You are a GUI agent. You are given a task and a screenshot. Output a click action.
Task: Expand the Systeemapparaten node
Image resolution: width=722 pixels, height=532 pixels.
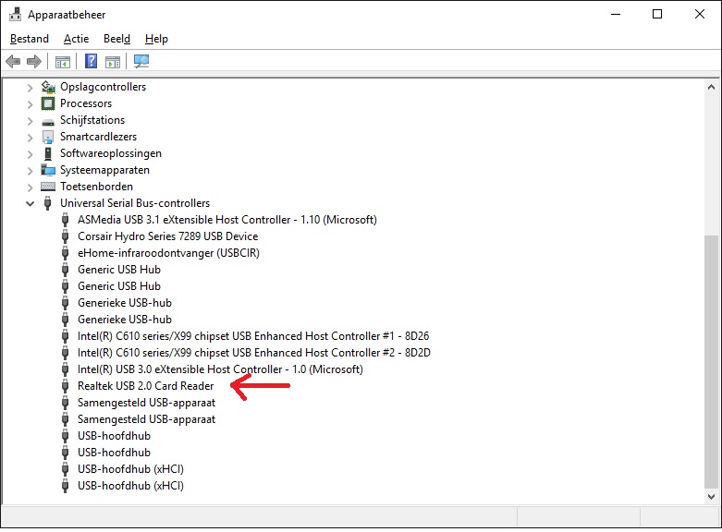(x=30, y=171)
